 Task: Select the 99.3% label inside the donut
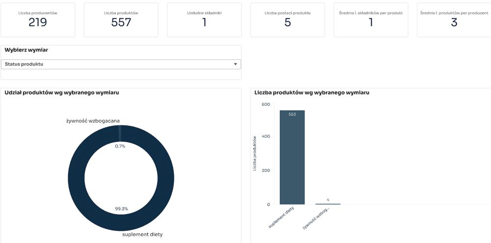coord(121,209)
